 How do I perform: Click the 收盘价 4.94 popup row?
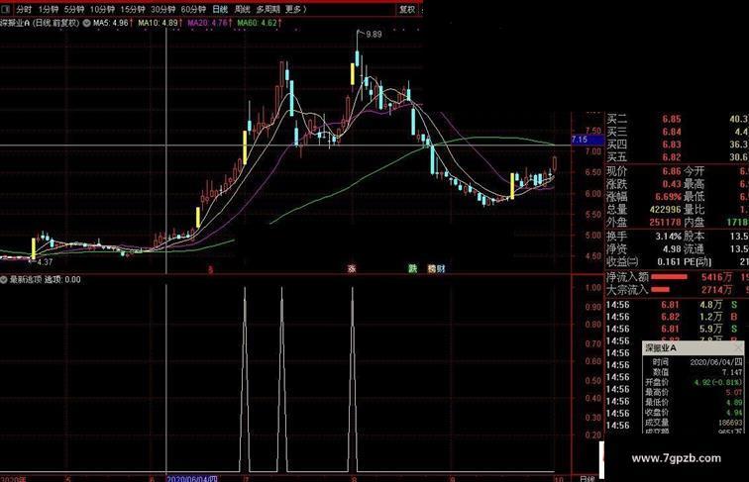[x=694, y=413]
